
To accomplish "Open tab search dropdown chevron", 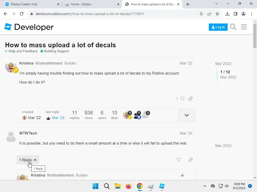I will 217,3.
